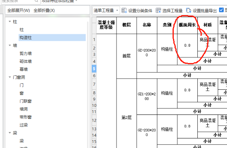Select 构造柱 in the tree
The width and height of the screenshot is (227, 148).
[x=52, y=37]
